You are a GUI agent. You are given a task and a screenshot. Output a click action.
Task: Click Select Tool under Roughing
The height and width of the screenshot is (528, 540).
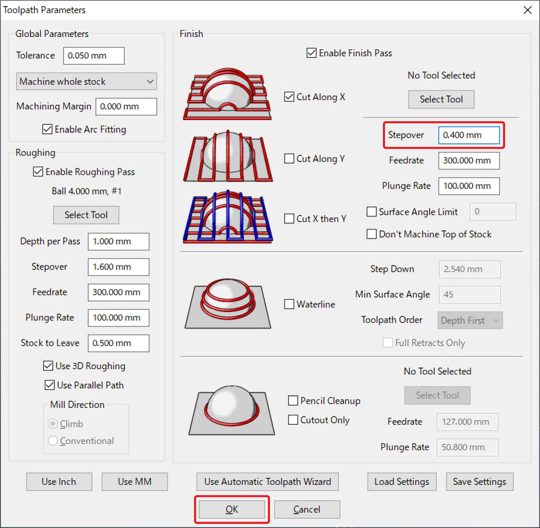[x=86, y=215]
